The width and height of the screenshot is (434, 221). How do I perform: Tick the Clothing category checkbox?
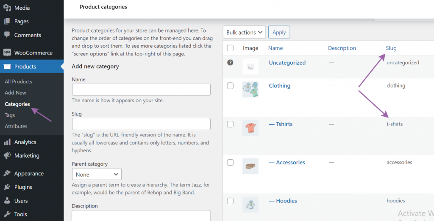[230, 86]
